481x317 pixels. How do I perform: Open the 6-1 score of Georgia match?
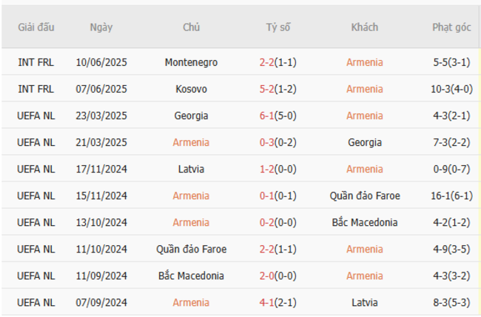point(267,116)
